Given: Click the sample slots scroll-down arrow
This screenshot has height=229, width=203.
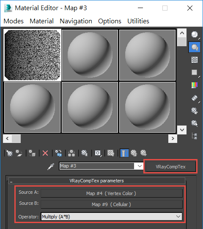Looking at the screenshot, I should tap(182, 130).
